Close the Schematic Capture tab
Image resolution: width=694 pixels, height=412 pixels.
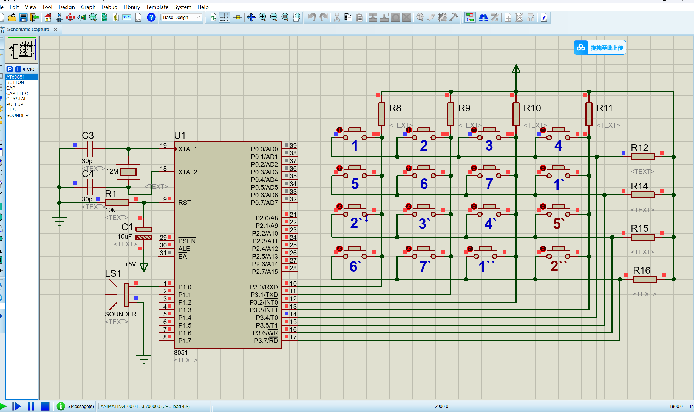click(56, 30)
